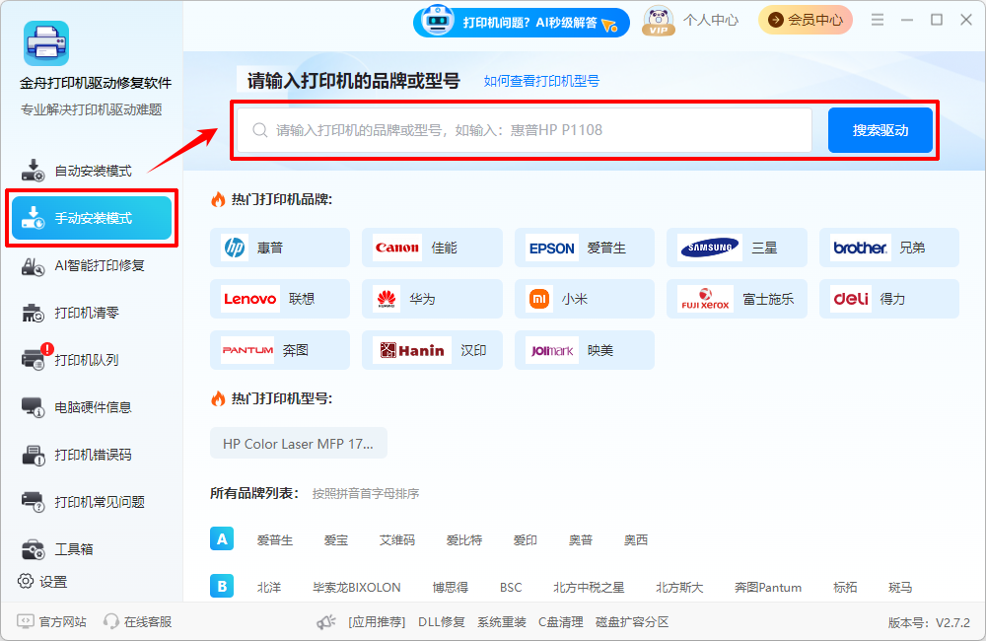Screen dimensions: 986x641
Task: Switch to 自动安装模式 mode
Action: [x=92, y=171]
